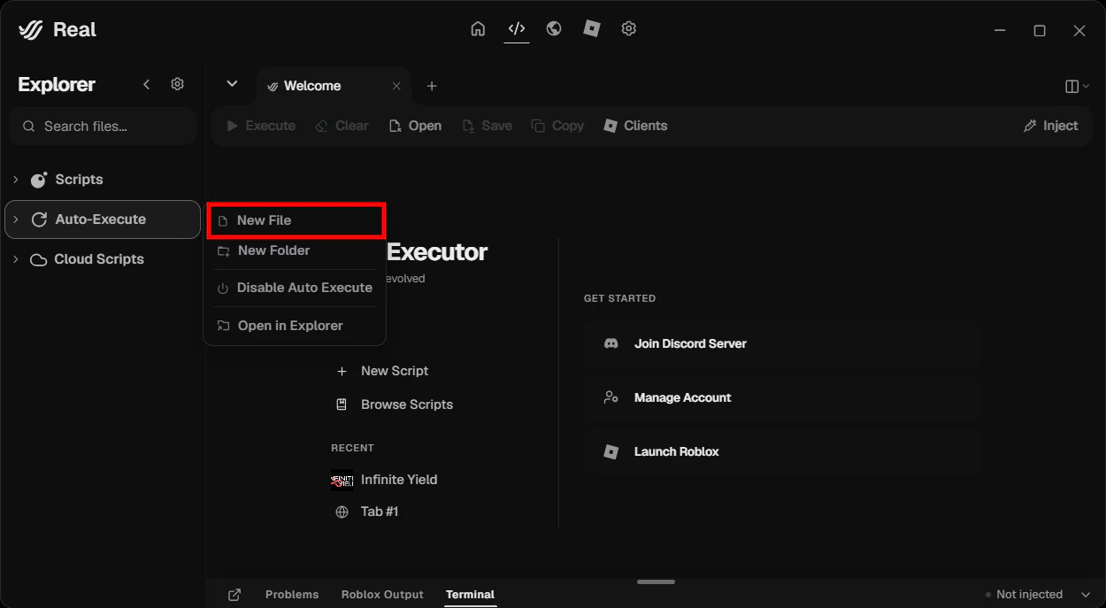Choose Disable Auto Execute in the context menu
Image resolution: width=1106 pixels, height=608 pixels.
[x=296, y=288]
